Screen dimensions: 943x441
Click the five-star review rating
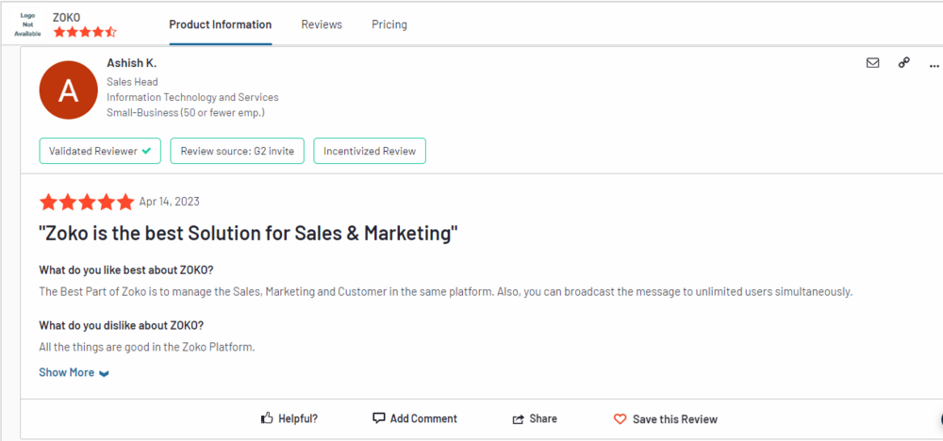[87, 202]
